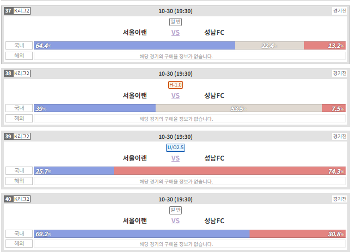Select match number 39 label
The height and width of the screenshot is (252, 350).
8,137
